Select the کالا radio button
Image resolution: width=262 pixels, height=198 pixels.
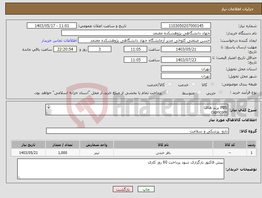[x=212, y=84]
